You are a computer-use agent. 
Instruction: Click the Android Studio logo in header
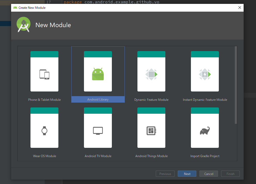click(24, 25)
